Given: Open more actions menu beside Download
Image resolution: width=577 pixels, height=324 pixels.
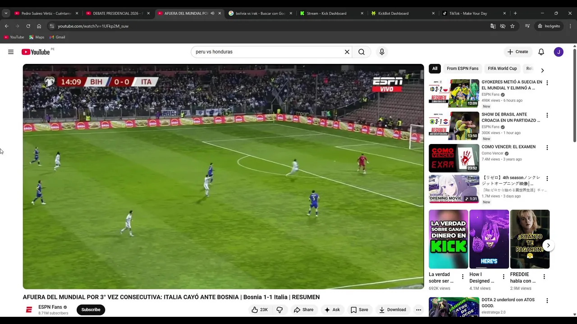Looking at the screenshot, I should tap(418, 310).
